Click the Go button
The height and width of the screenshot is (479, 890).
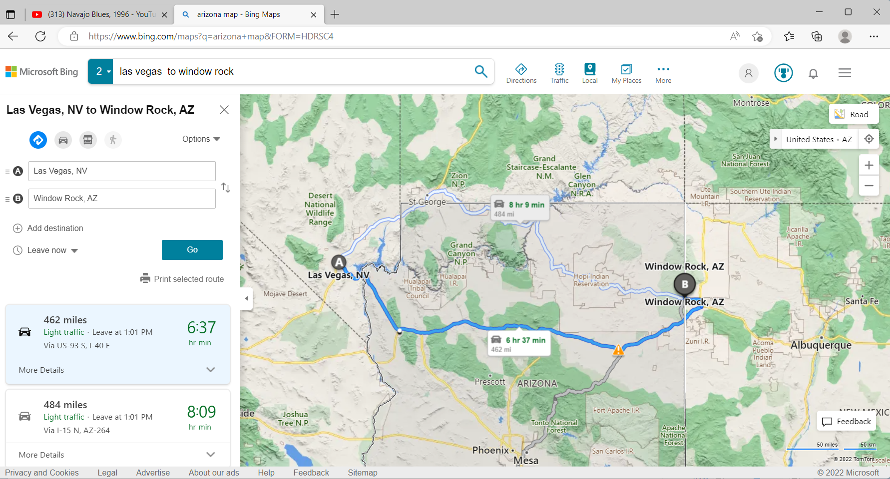click(192, 250)
